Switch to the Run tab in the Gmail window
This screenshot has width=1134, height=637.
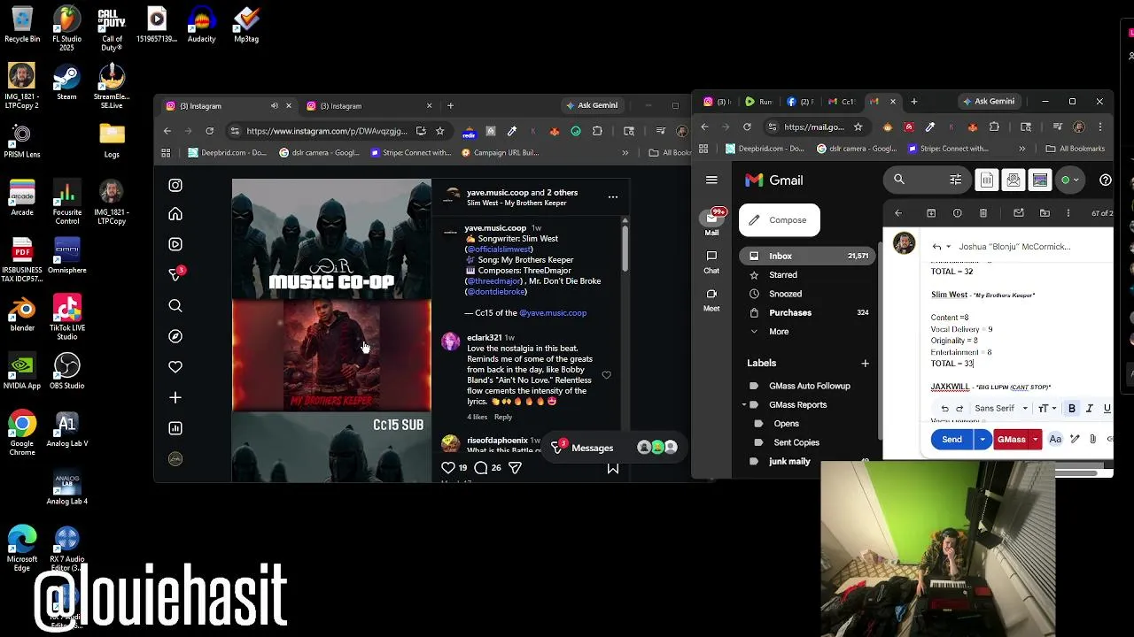759,102
